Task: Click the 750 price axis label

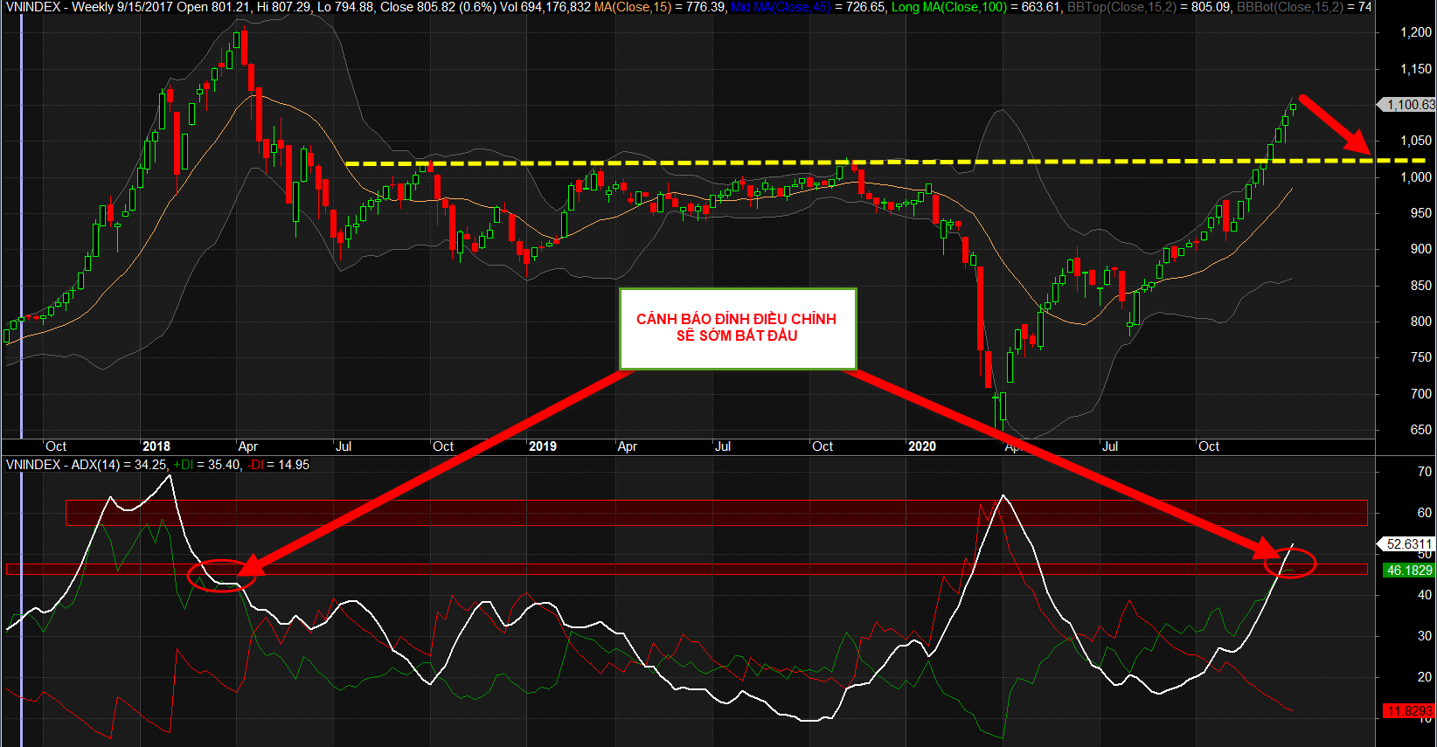Action: [x=1421, y=357]
